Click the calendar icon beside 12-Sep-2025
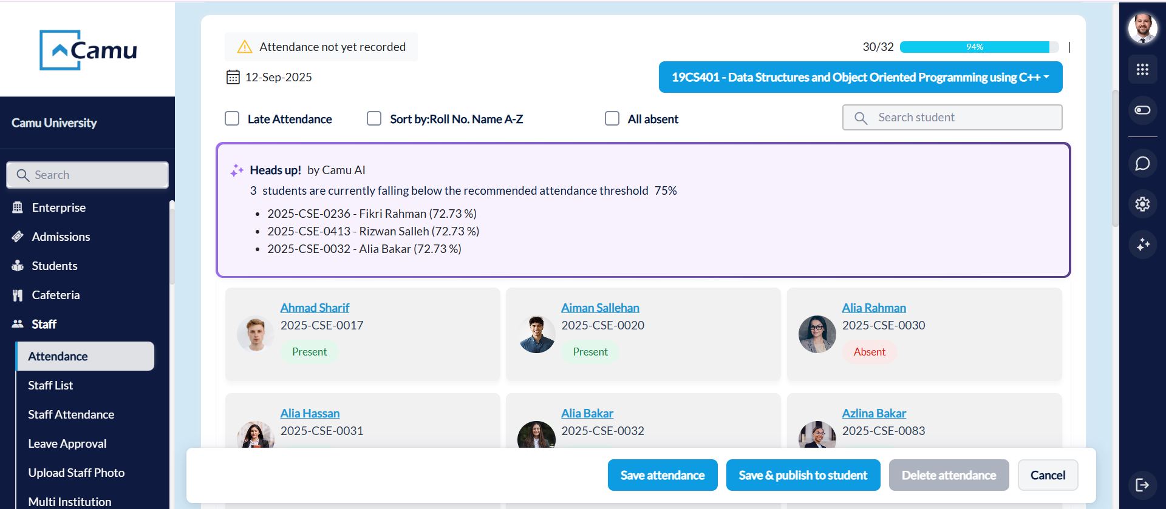Viewport: 1166px width, 509px height. click(x=233, y=77)
